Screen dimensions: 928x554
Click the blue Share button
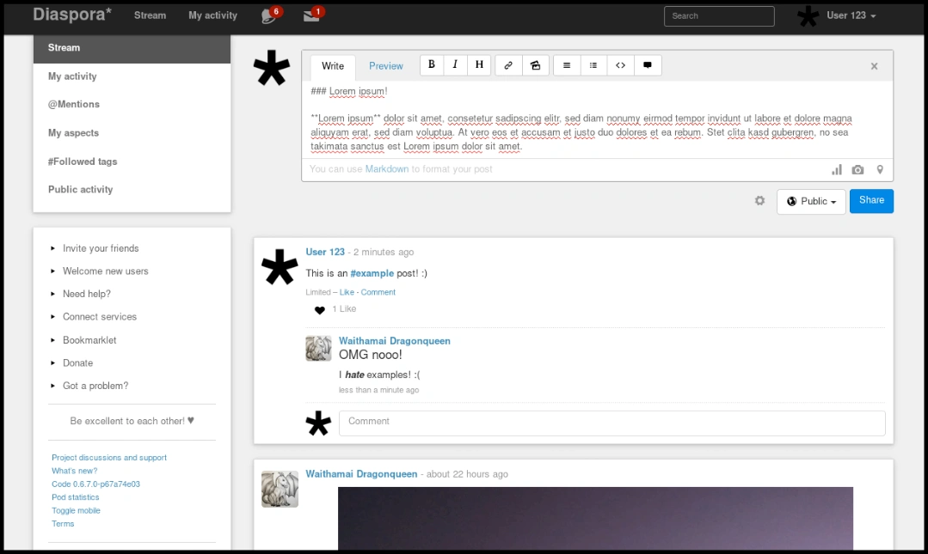pos(871,201)
